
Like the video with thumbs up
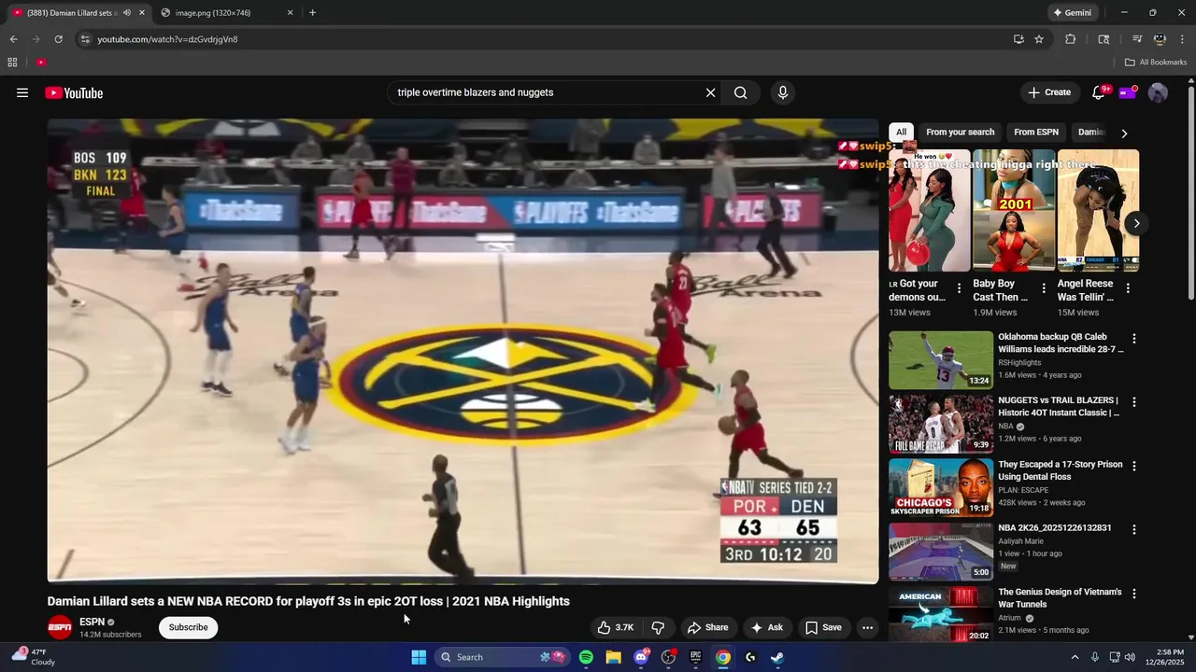[616, 627]
